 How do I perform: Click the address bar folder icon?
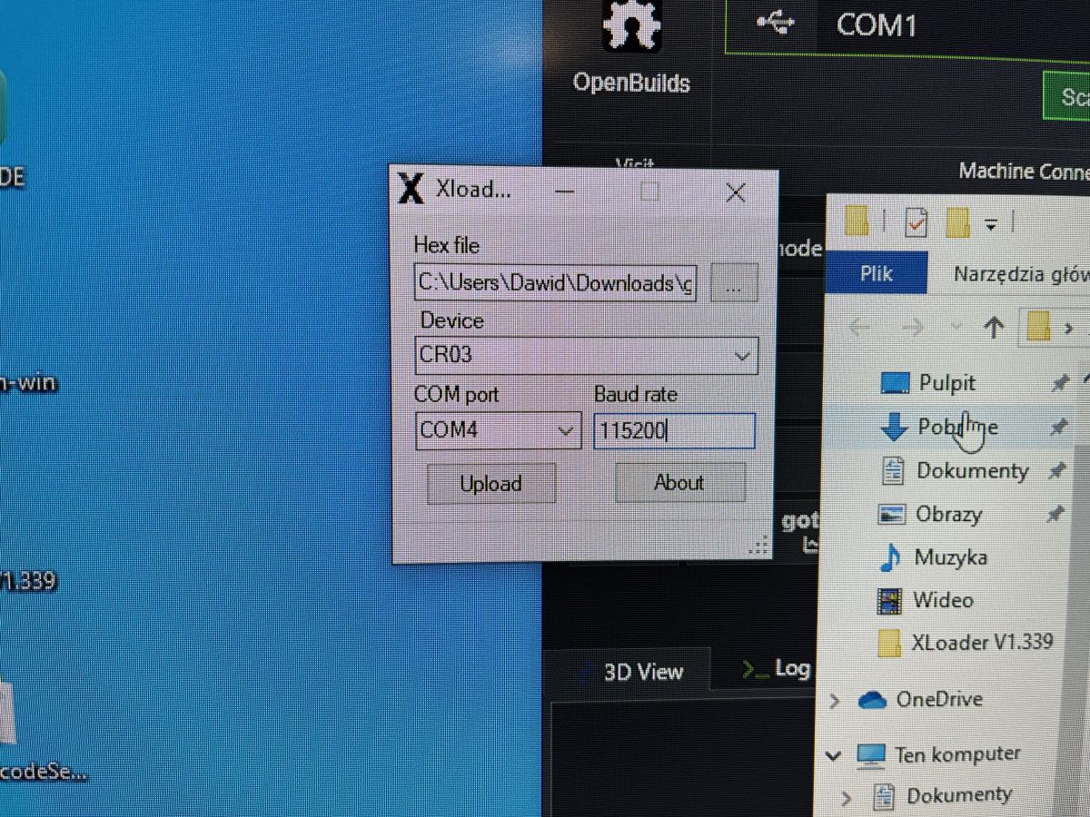click(1038, 327)
